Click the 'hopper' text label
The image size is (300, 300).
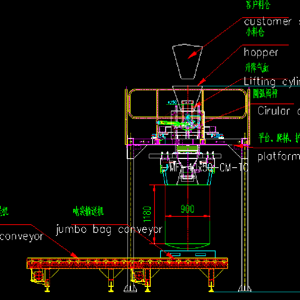point(261,52)
